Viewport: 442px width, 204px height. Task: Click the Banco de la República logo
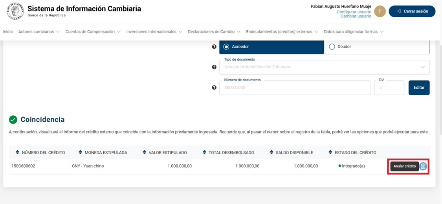[x=15, y=11]
